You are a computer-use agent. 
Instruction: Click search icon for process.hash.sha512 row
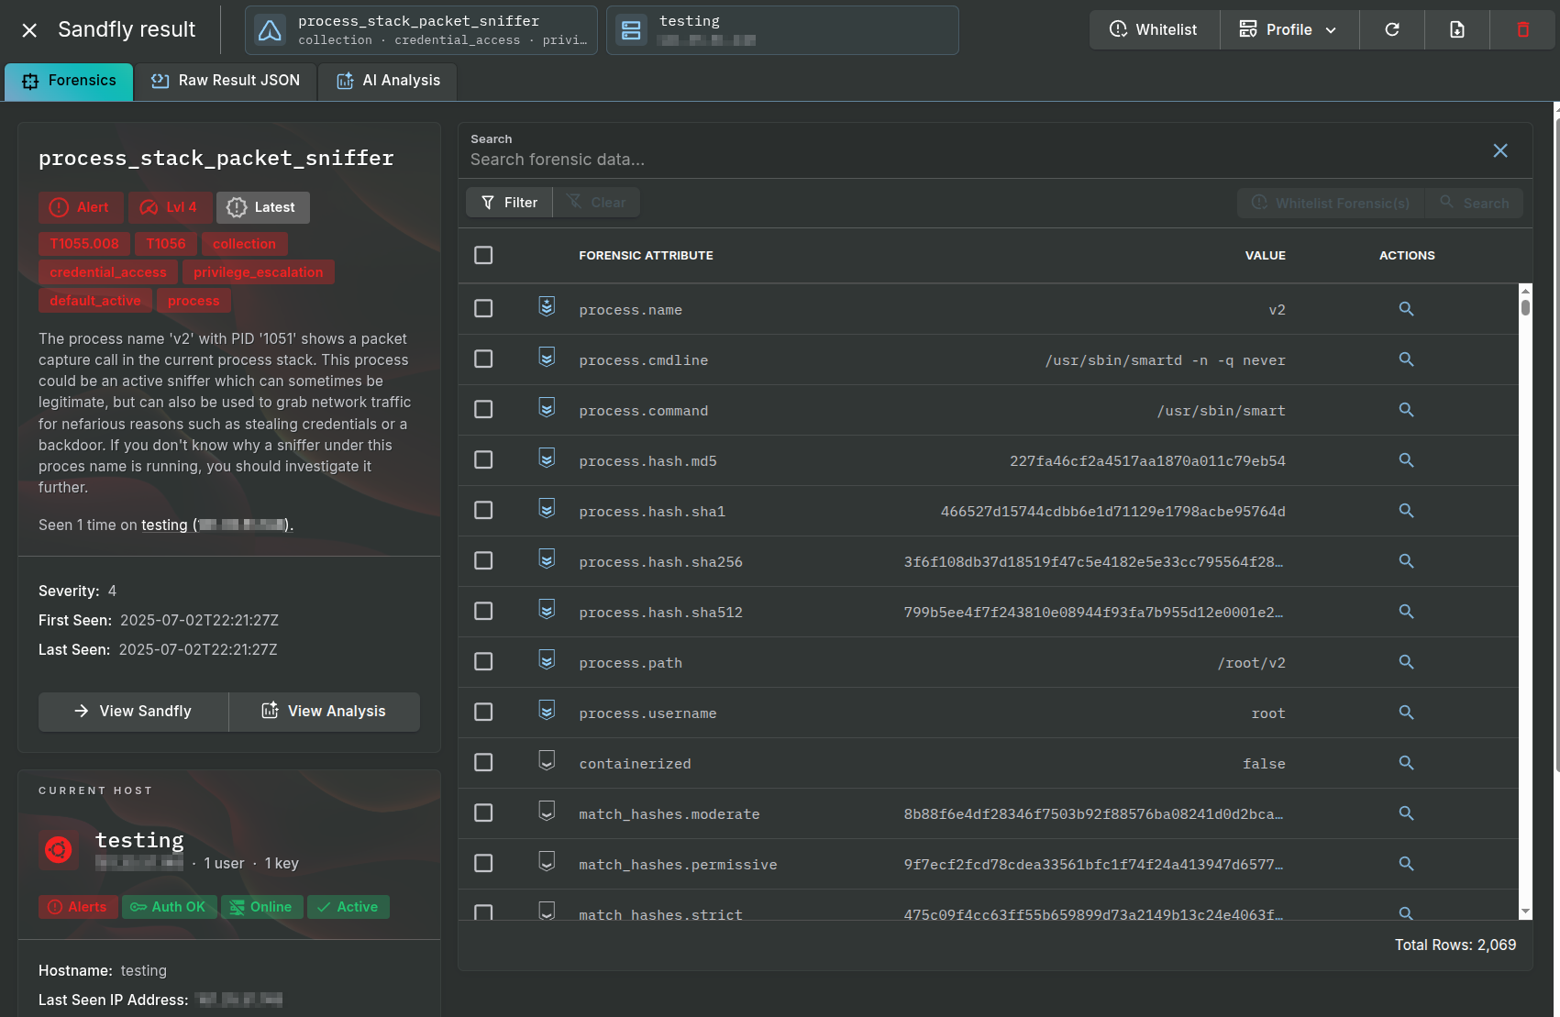click(x=1406, y=612)
